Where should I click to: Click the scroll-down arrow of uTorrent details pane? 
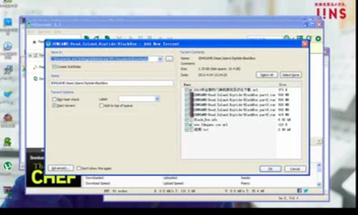[319, 184]
